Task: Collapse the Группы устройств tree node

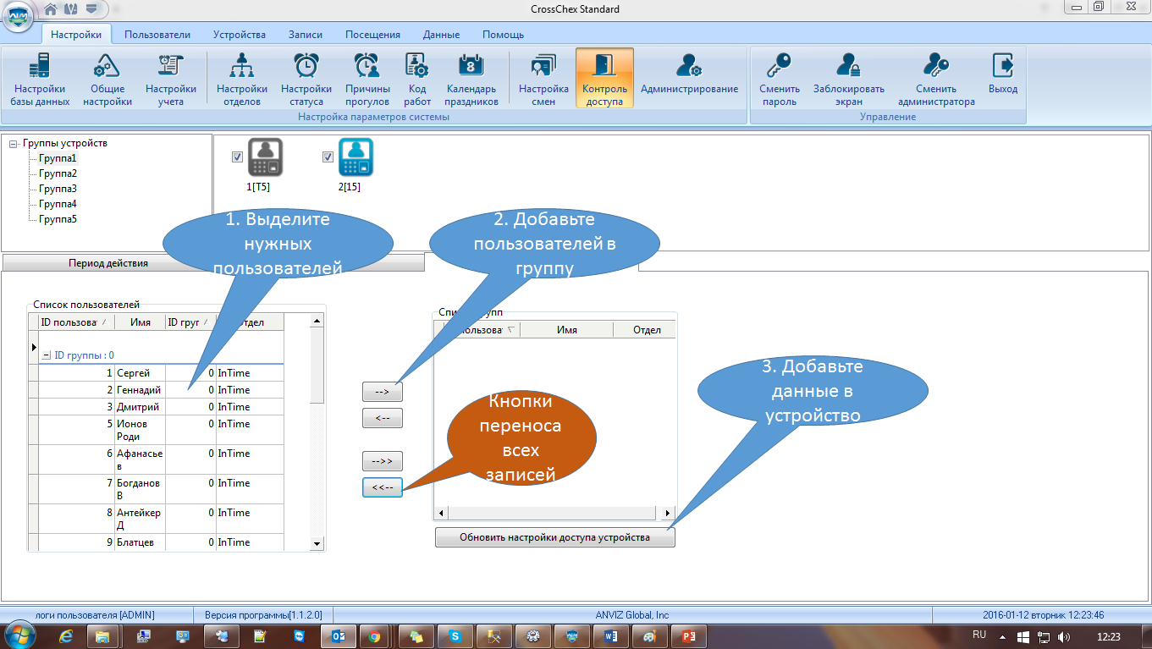Action: (x=13, y=144)
